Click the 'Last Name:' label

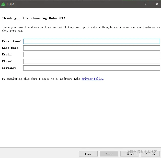[11, 48]
